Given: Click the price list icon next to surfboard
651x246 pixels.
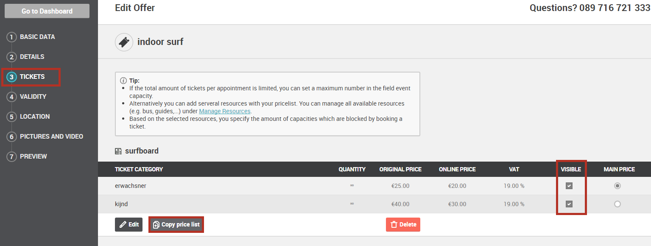Looking at the screenshot, I should [118, 151].
